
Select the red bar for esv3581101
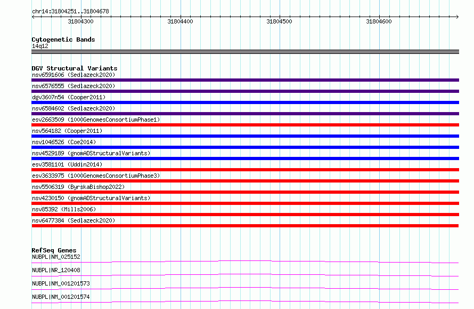(245, 170)
